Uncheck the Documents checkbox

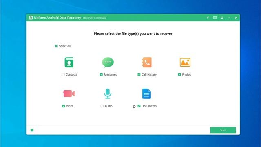pos(139,106)
